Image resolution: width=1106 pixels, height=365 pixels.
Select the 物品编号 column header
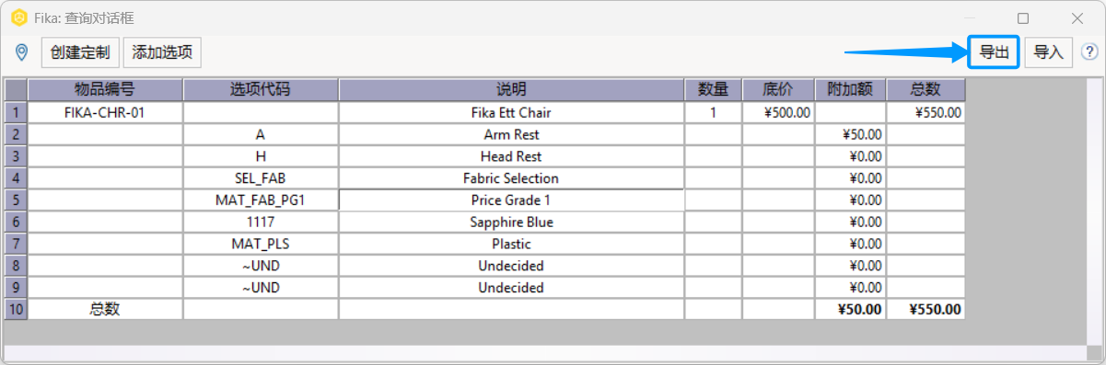tap(105, 89)
